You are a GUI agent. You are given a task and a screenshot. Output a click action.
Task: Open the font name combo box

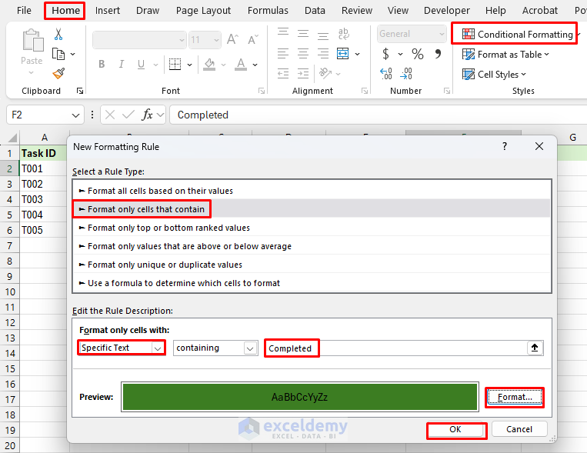pyautogui.click(x=139, y=40)
